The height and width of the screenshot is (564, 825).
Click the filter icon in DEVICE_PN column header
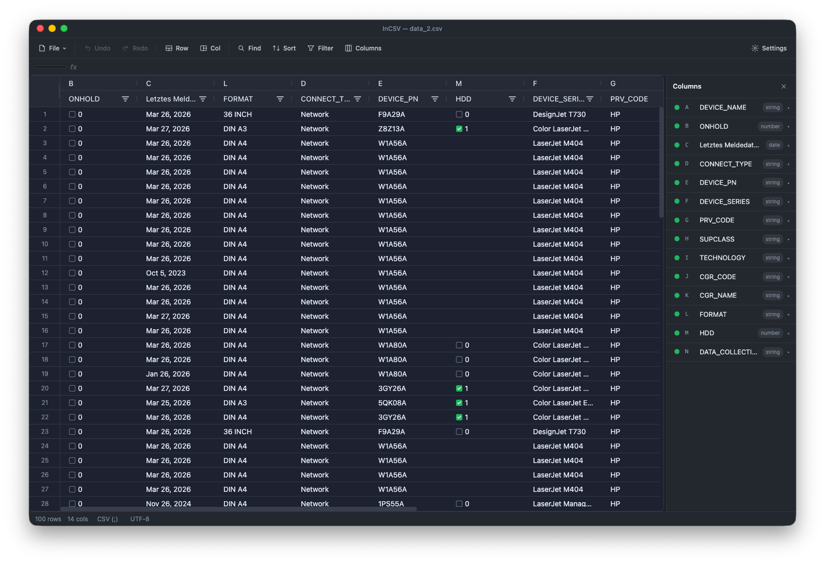click(x=434, y=99)
